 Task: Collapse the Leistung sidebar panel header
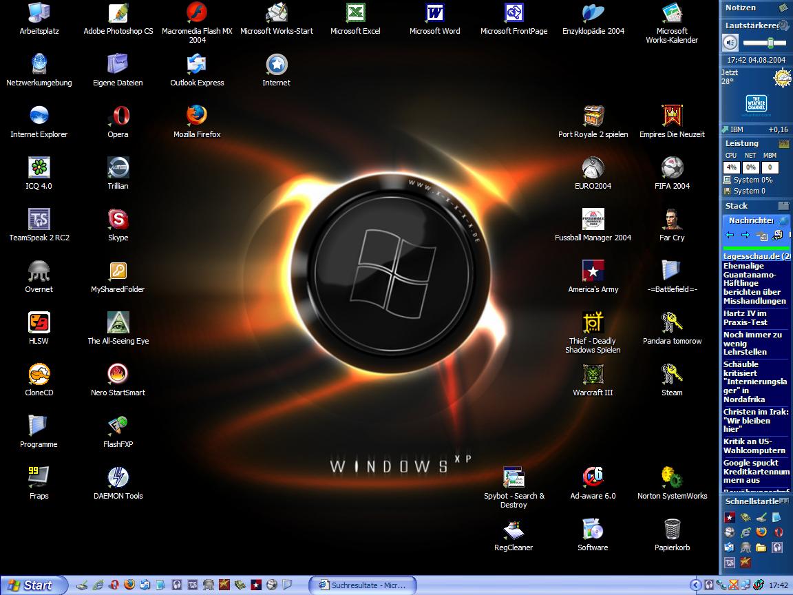(x=756, y=143)
